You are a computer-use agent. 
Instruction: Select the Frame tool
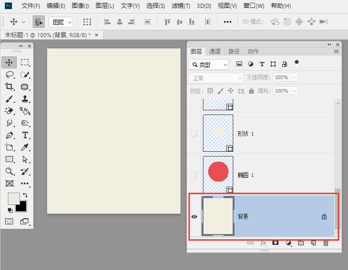pos(9,183)
